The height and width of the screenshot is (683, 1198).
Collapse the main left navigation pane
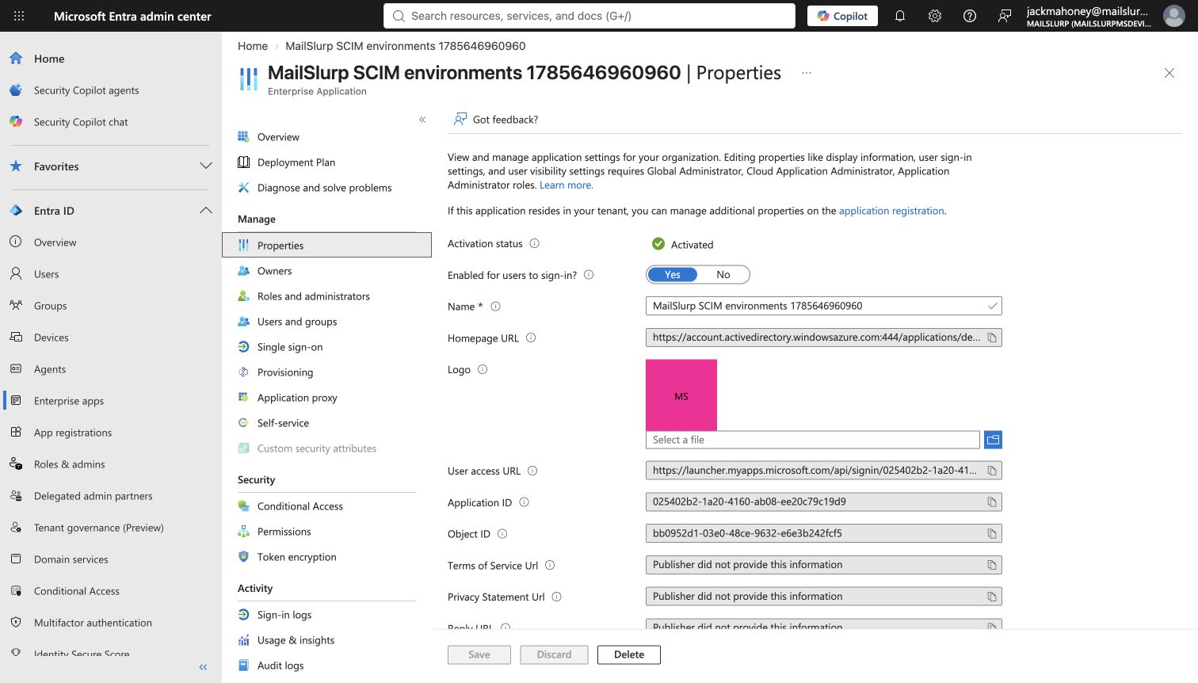coord(203,667)
